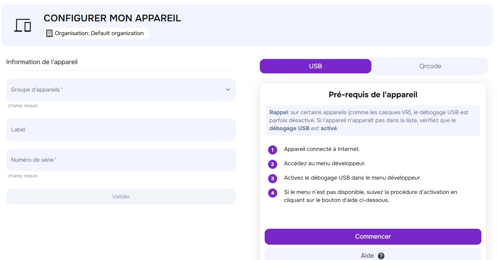
Task: Focus the Numéro de série field
Action: click(x=121, y=160)
